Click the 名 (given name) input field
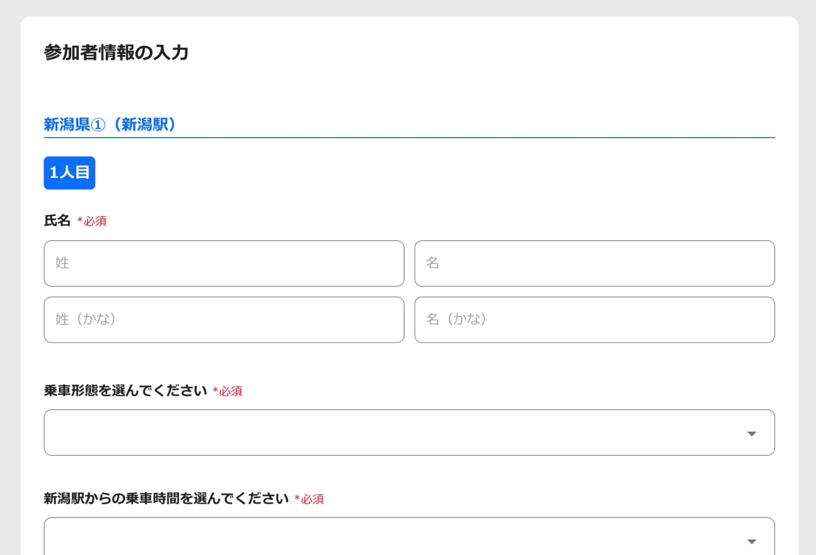816x555 pixels. pyautogui.click(x=594, y=263)
